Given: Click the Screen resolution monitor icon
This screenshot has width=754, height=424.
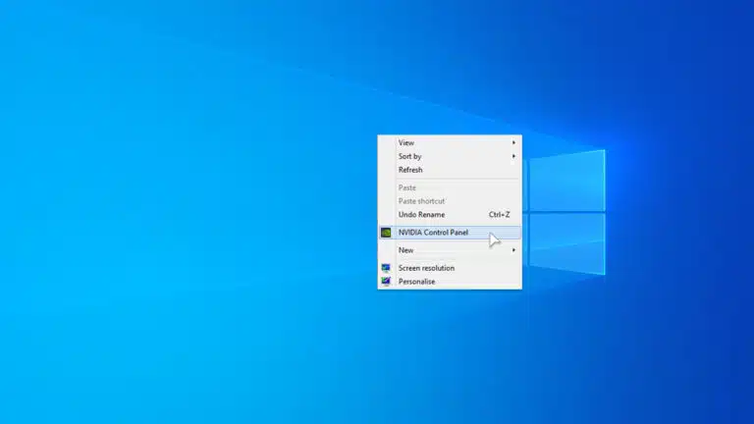Looking at the screenshot, I should tap(386, 268).
